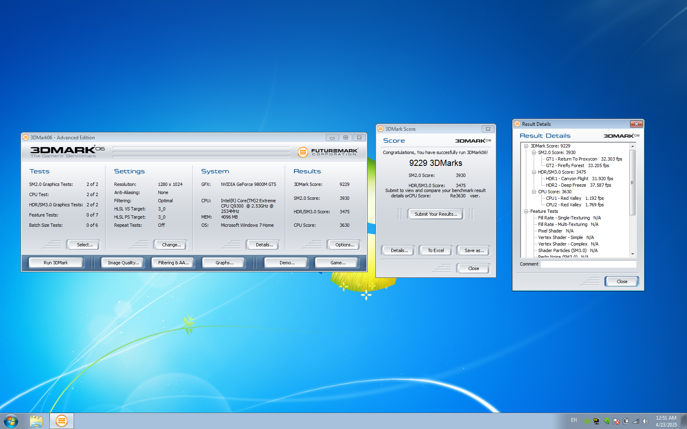Screen dimensions: 687x429
Task: Click the Futuremark Corporation logo
Action: pos(328,152)
